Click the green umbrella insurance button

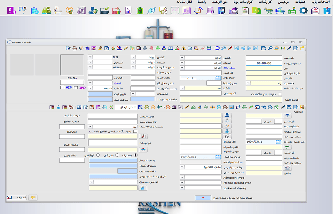[287, 147]
